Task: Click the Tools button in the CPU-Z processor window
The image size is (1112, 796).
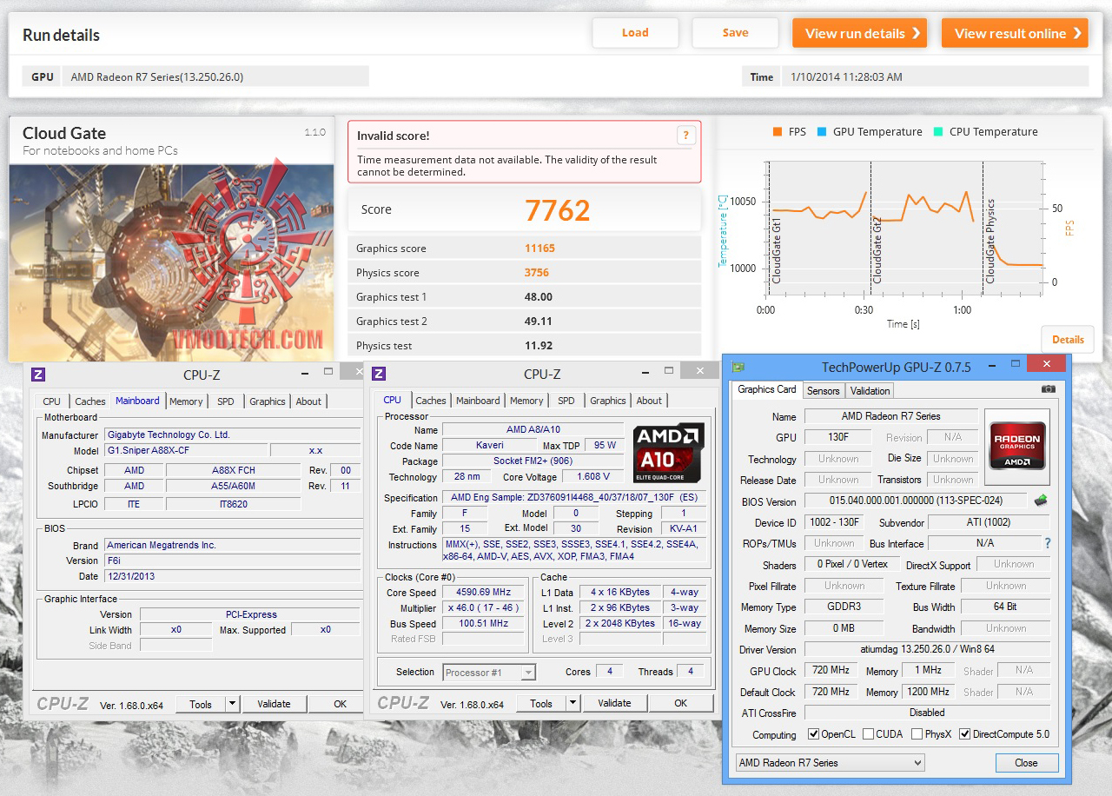Action: 541,703
